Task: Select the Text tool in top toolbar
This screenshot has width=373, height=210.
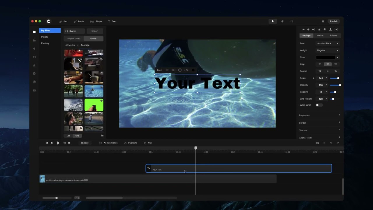Action: (x=112, y=21)
